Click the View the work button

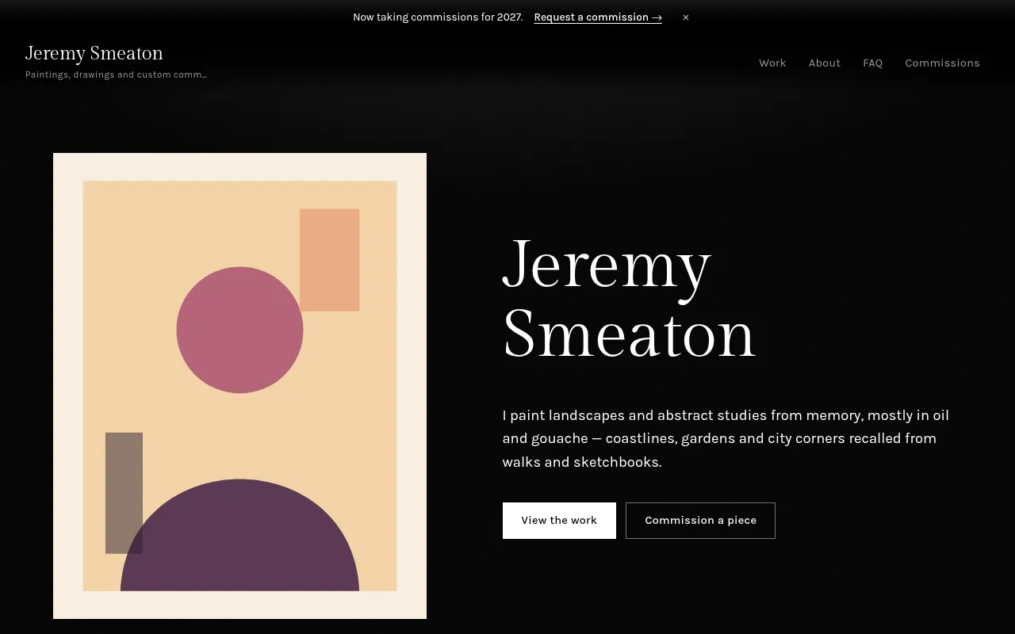click(x=559, y=521)
